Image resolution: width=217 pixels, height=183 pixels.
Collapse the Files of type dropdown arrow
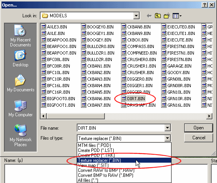click(x=167, y=138)
